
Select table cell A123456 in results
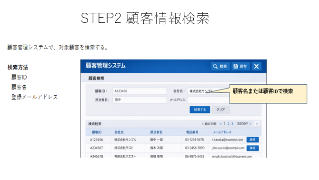coord(97,140)
